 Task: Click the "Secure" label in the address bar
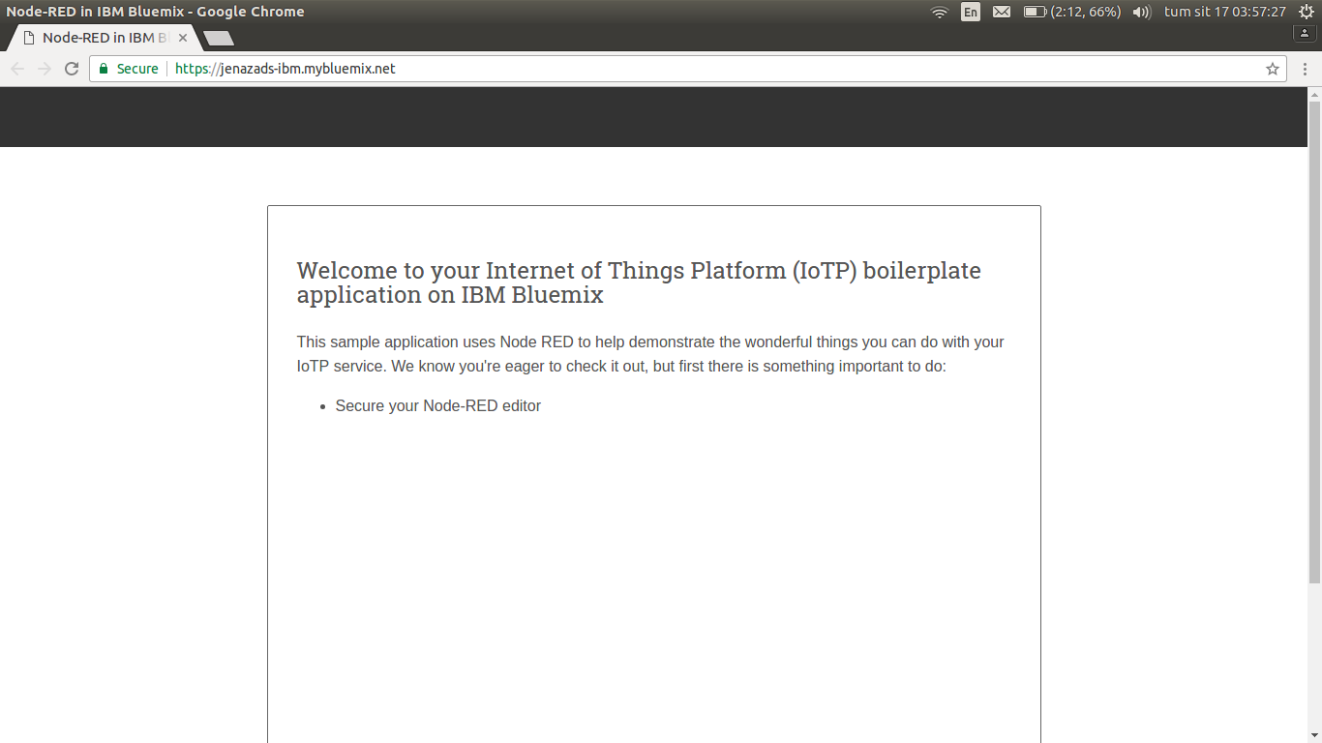tap(137, 69)
